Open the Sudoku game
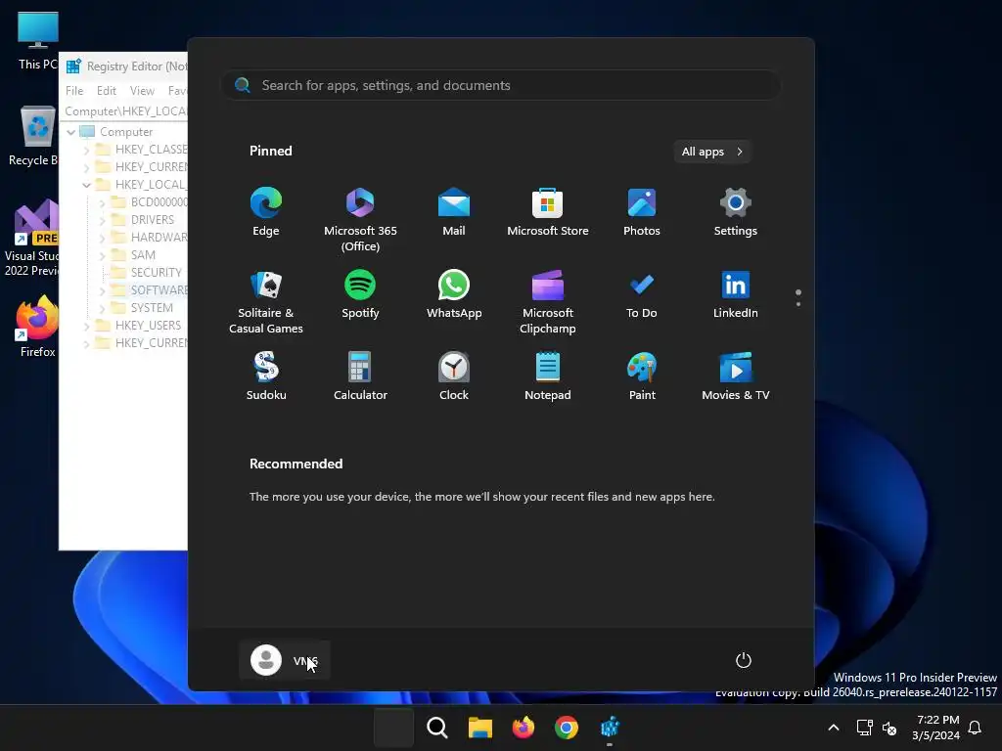 [x=266, y=376]
